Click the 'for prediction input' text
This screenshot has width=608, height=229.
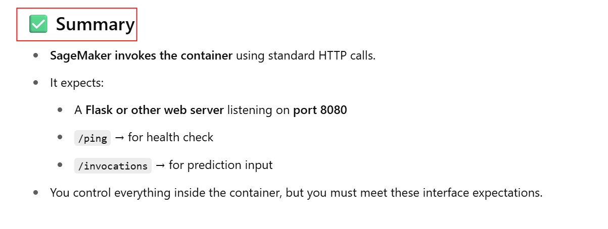pos(221,165)
